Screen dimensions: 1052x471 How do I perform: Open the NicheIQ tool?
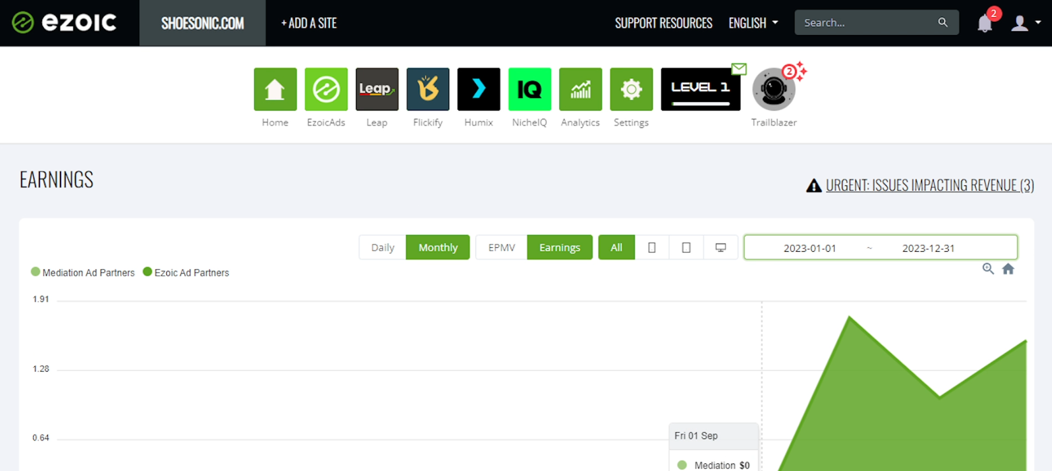pyautogui.click(x=530, y=89)
